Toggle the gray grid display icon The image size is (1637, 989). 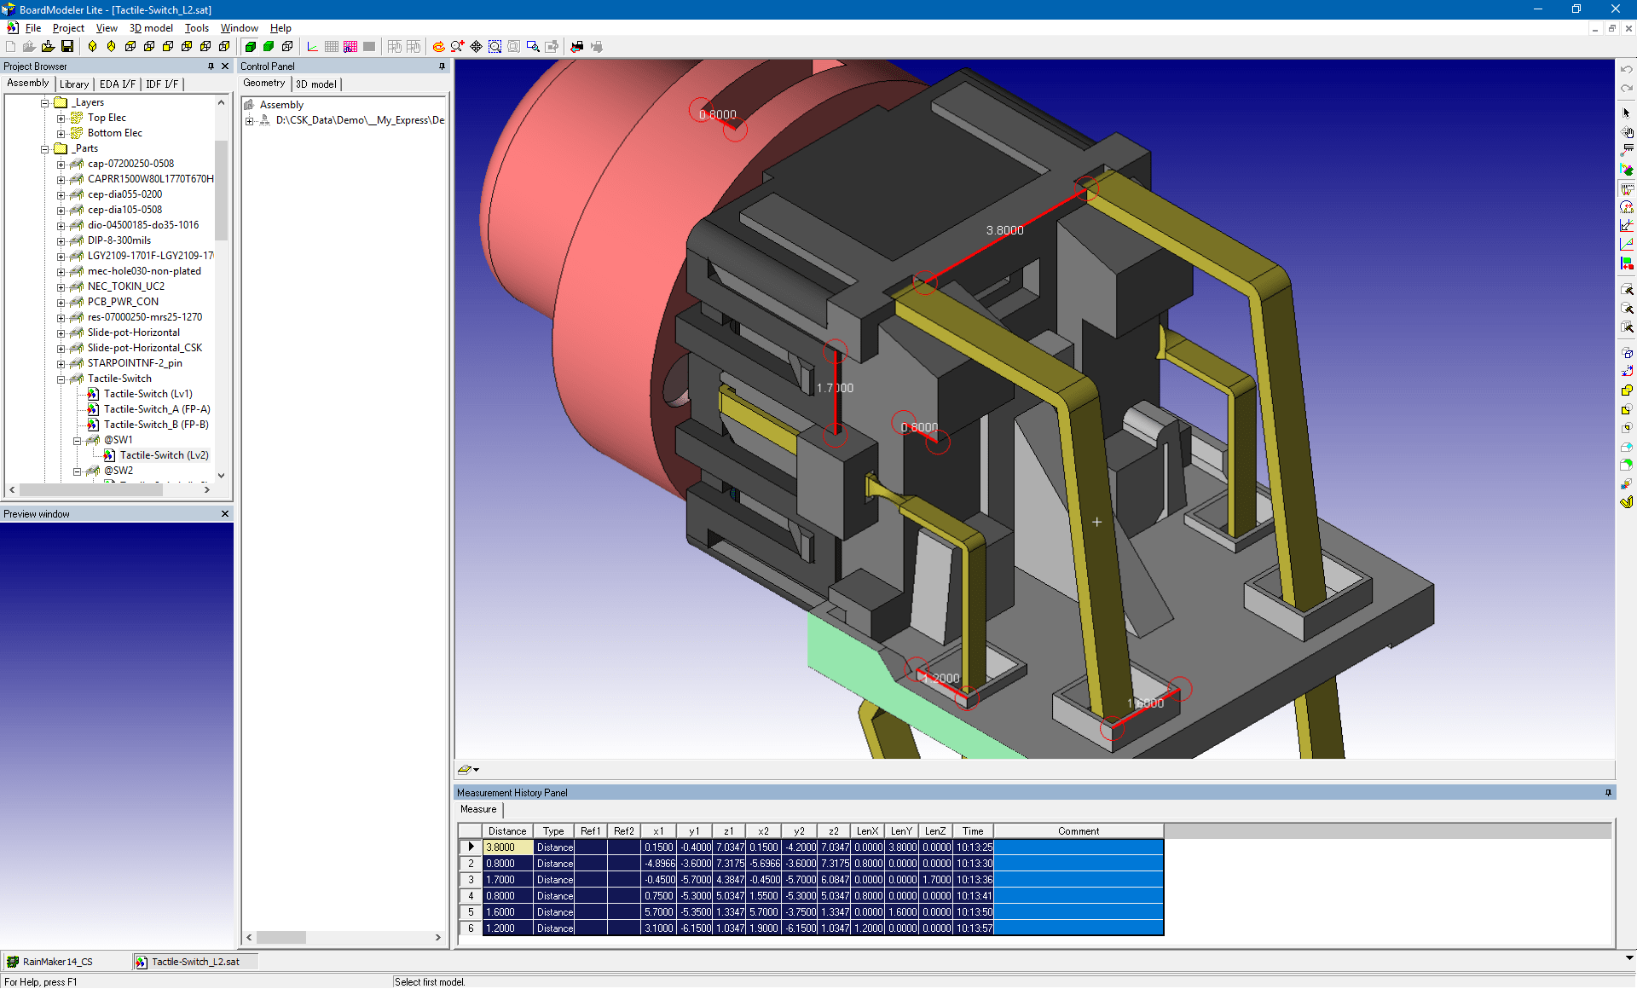pos(332,47)
